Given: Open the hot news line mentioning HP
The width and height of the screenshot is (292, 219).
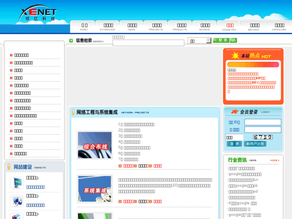Looking at the screenshot, I should [246, 78].
